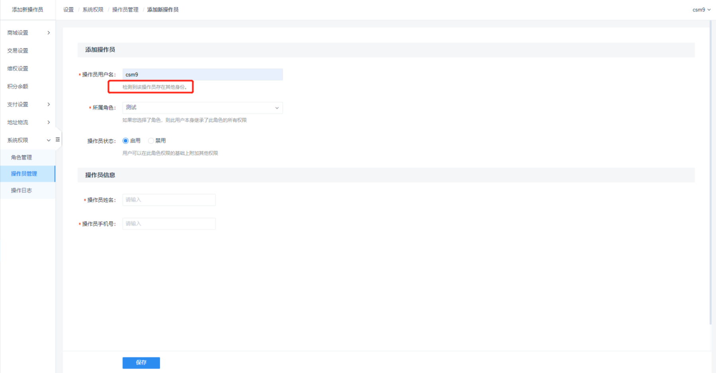Collapse the 系统权限 menu section
This screenshot has height=373, width=716.
[x=49, y=140]
